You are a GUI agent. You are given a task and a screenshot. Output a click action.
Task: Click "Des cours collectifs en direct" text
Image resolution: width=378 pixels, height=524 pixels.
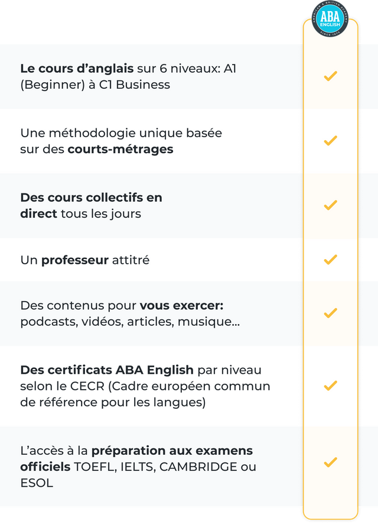click(x=91, y=206)
